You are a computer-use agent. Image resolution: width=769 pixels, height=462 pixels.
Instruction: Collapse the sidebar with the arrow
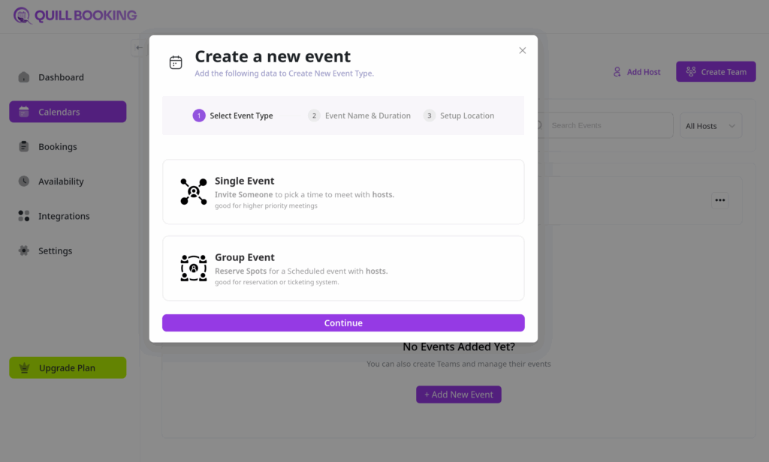[x=139, y=48]
